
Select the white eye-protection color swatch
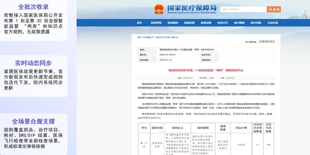point(274,42)
